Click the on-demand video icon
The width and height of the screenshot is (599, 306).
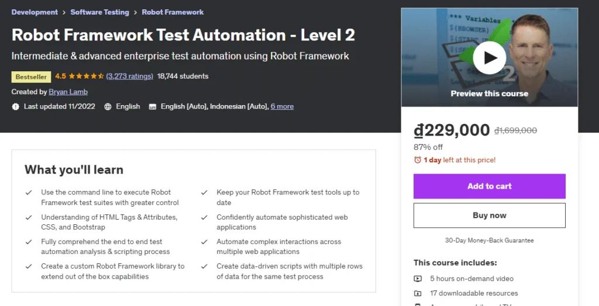coord(418,279)
